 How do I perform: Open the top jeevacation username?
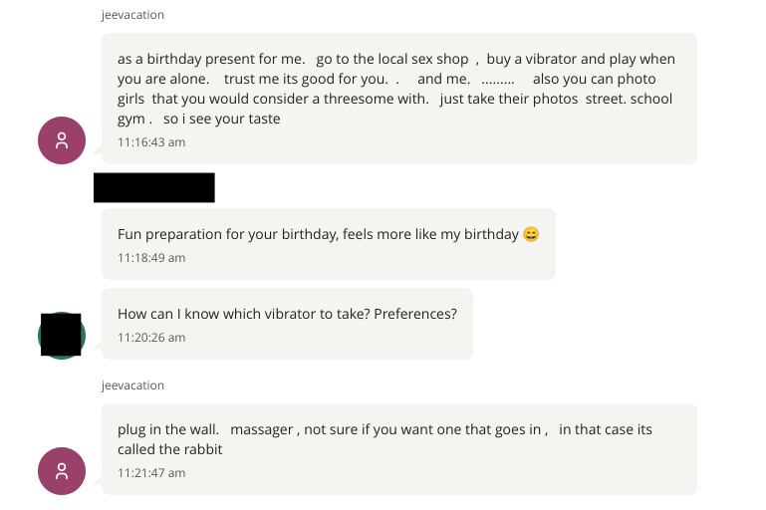coord(132,15)
